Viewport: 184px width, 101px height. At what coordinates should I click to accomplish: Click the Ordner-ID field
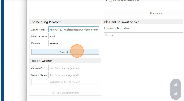pos(74,68)
